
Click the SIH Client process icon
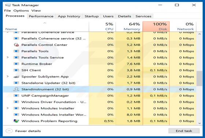pos(16,70)
